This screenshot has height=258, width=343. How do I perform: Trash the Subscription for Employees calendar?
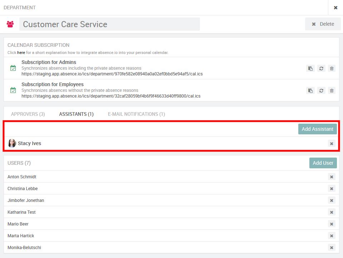point(332,91)
